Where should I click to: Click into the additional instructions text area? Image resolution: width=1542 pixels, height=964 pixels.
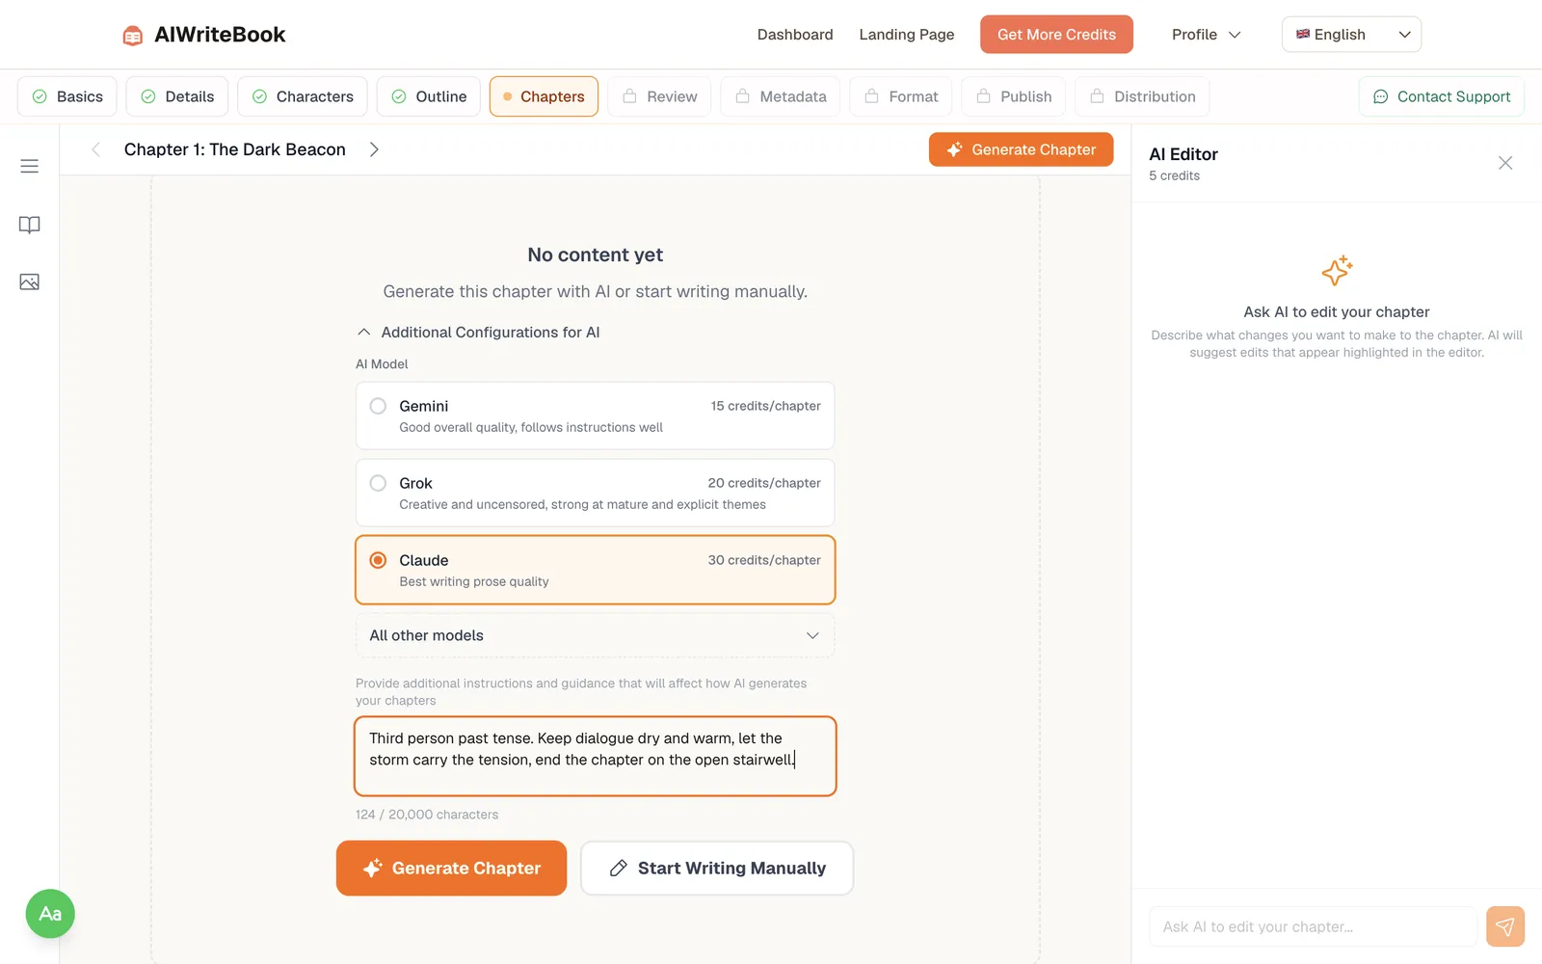pos(595,757)
